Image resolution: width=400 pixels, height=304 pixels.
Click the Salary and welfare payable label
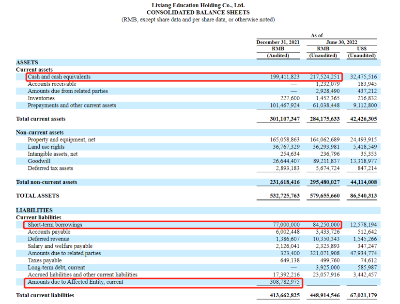[60, 246]
